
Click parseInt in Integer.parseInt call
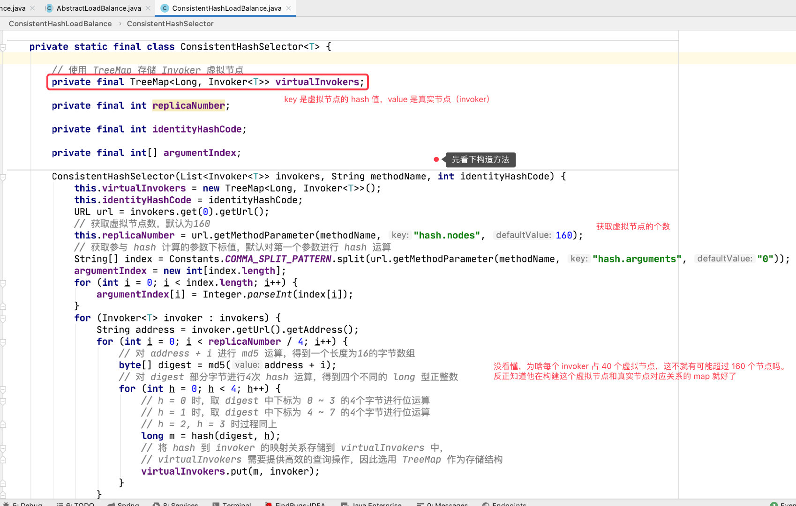coord(270,294)
